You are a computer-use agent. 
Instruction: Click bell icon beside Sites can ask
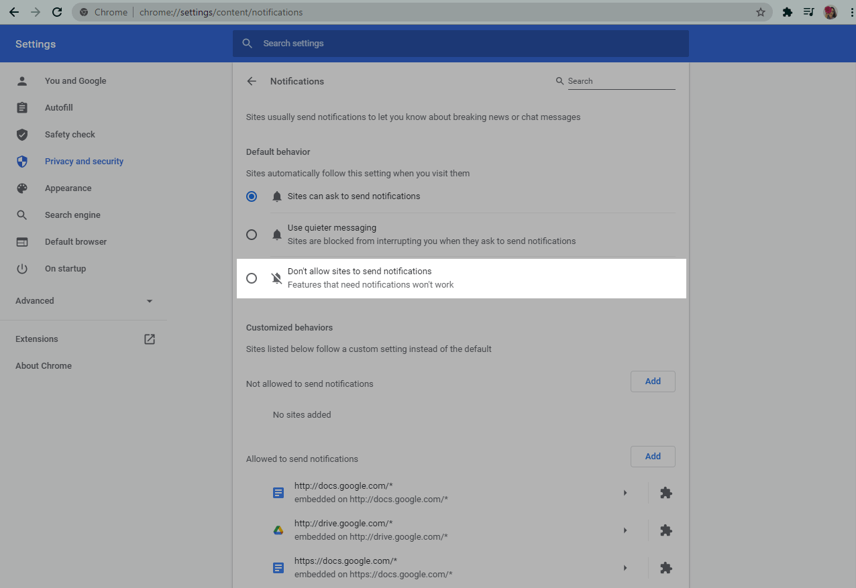[277, 196]
